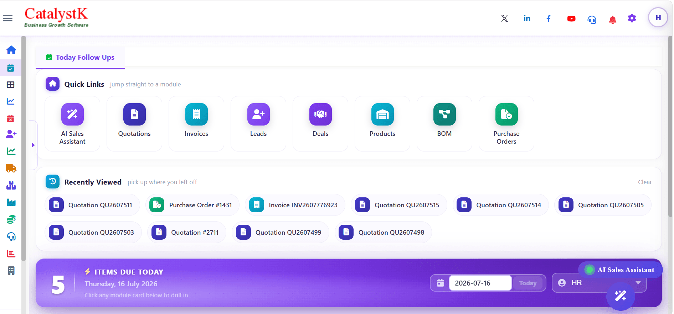Viewport: 674px width, 314px height.
Task: Open Quotation QU2607499 recent item
Action: pos(280,232)
